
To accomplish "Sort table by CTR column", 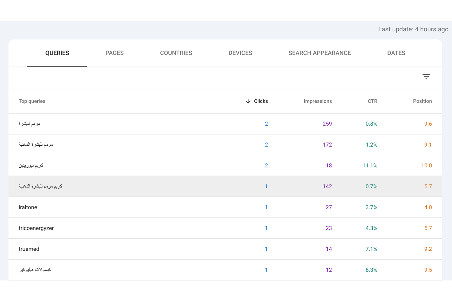I will coord(372,101).
